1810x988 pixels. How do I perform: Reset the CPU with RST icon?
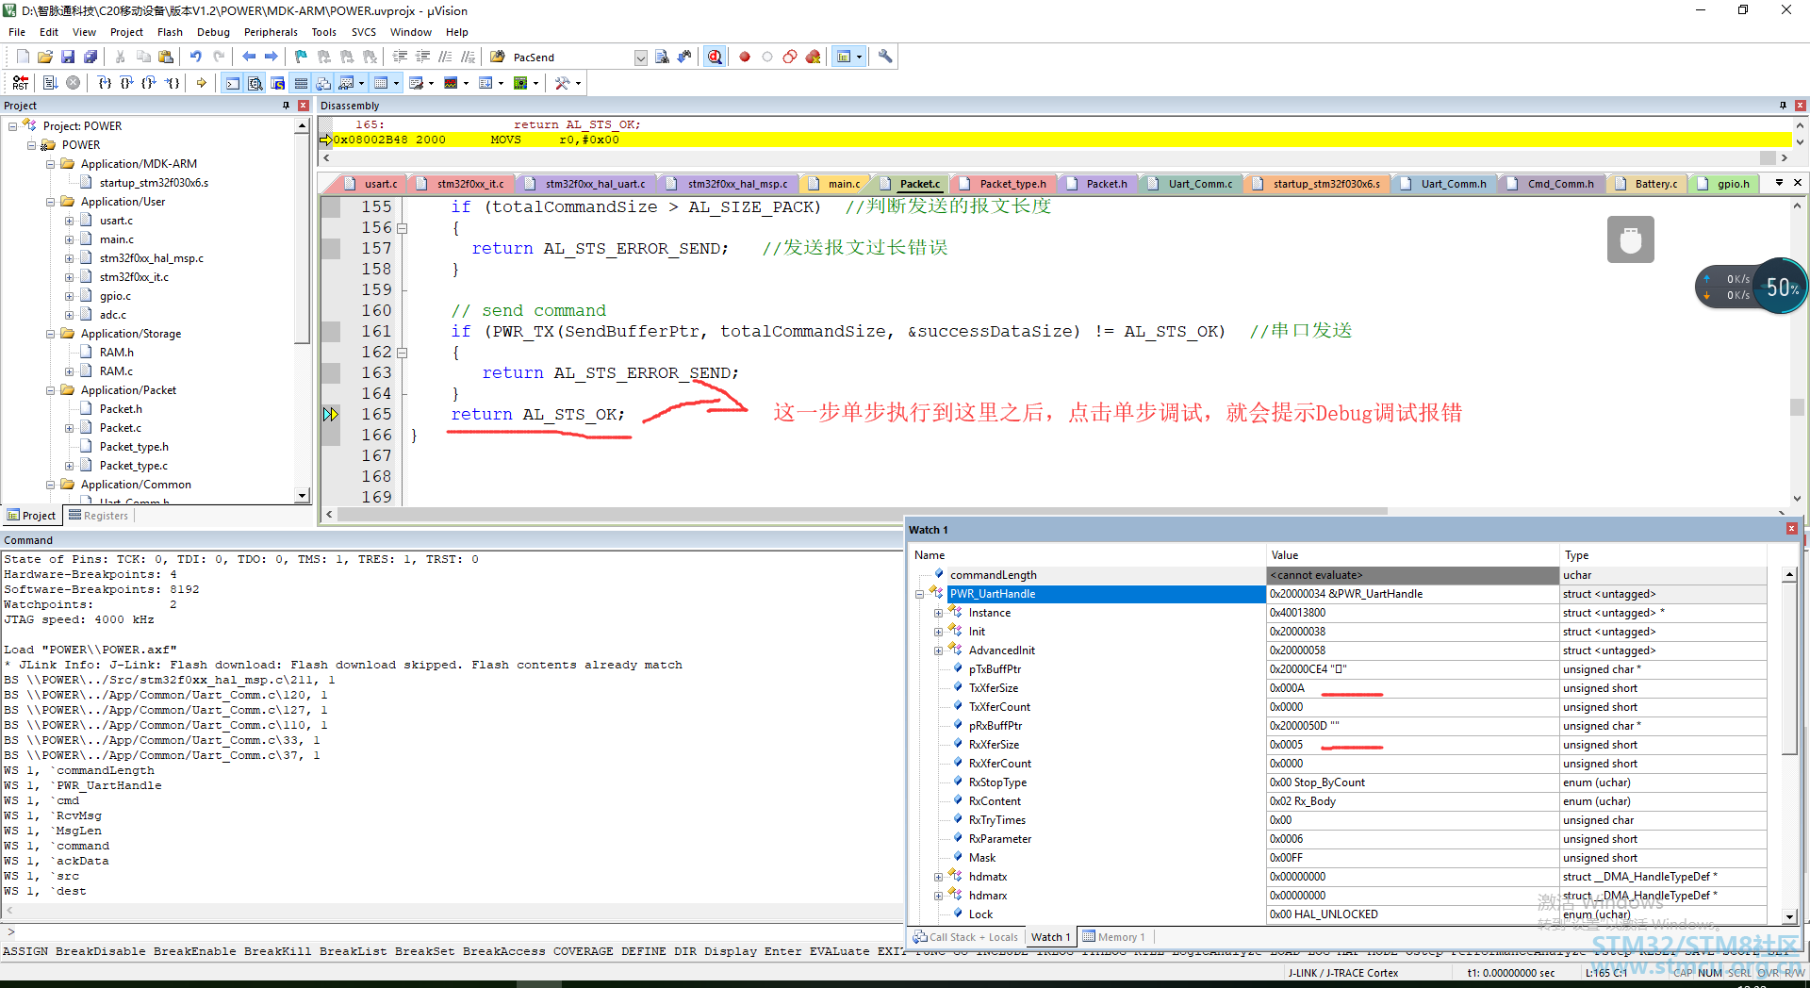(x=21, y=83)
